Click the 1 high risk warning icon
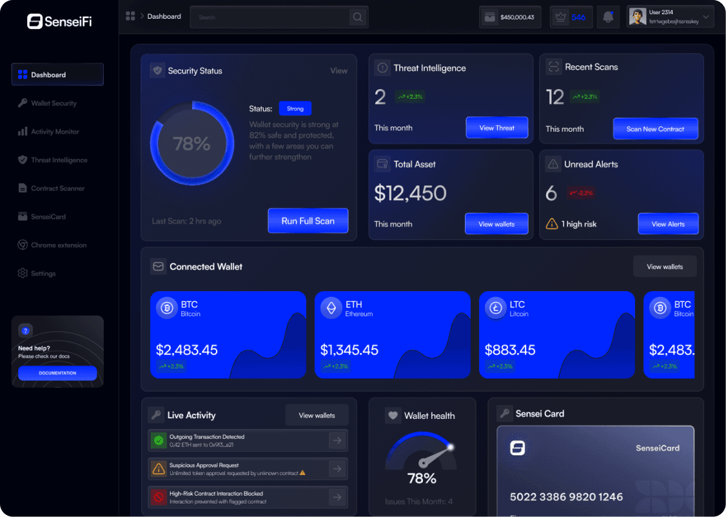 click(552, 224)
